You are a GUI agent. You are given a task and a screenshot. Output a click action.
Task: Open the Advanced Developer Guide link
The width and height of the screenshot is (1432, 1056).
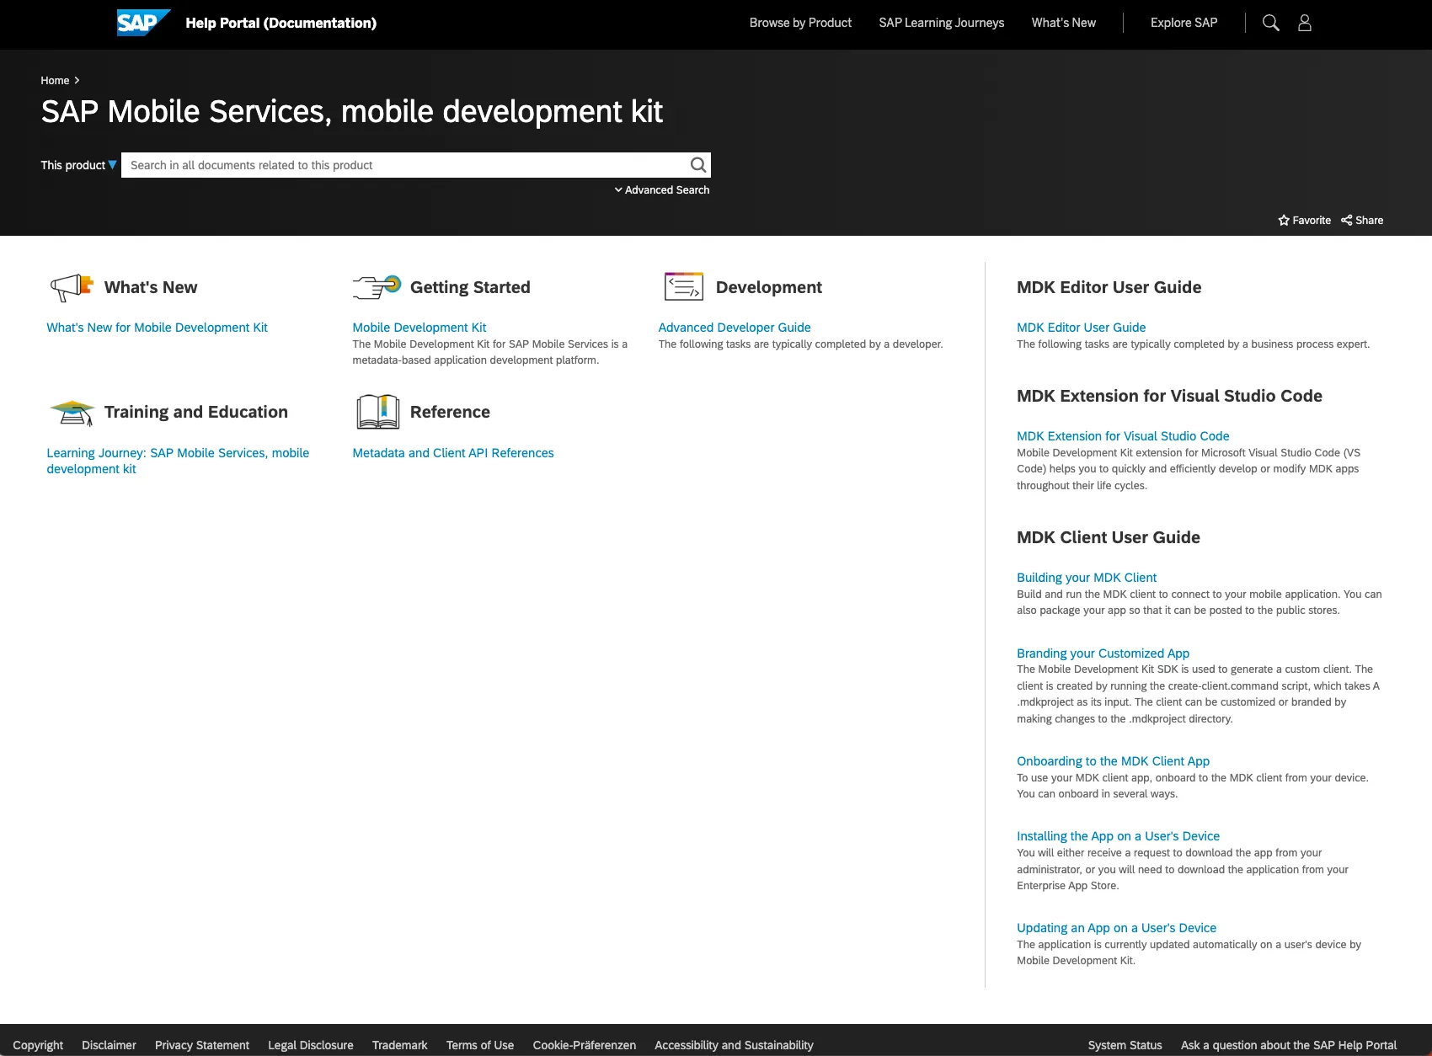click(x=734, y=328)
